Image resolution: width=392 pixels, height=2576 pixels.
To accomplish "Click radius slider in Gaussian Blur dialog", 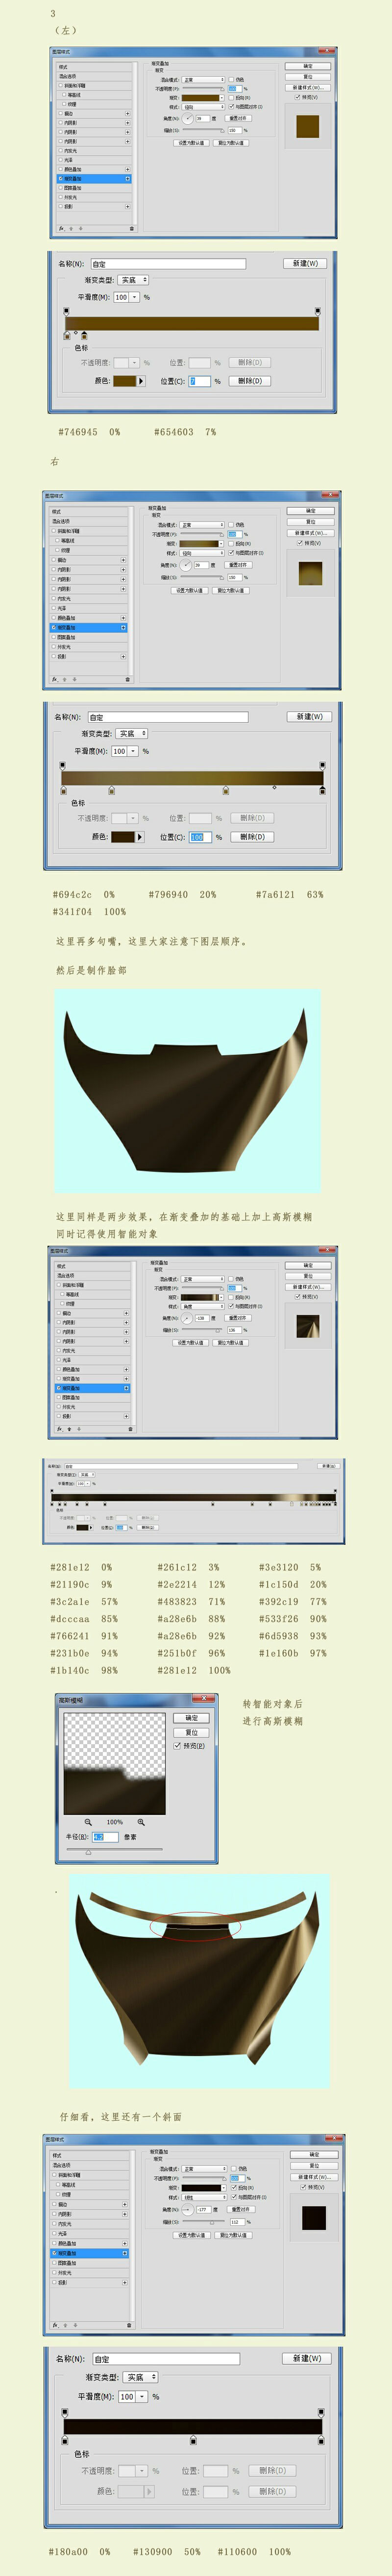I will (88, 1852).
